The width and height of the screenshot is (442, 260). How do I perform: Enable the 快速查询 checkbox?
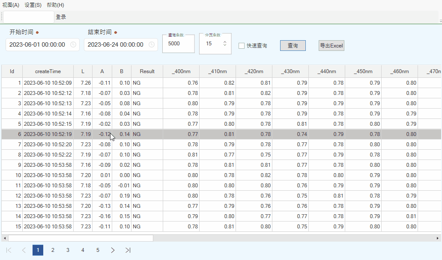point(242,45)
